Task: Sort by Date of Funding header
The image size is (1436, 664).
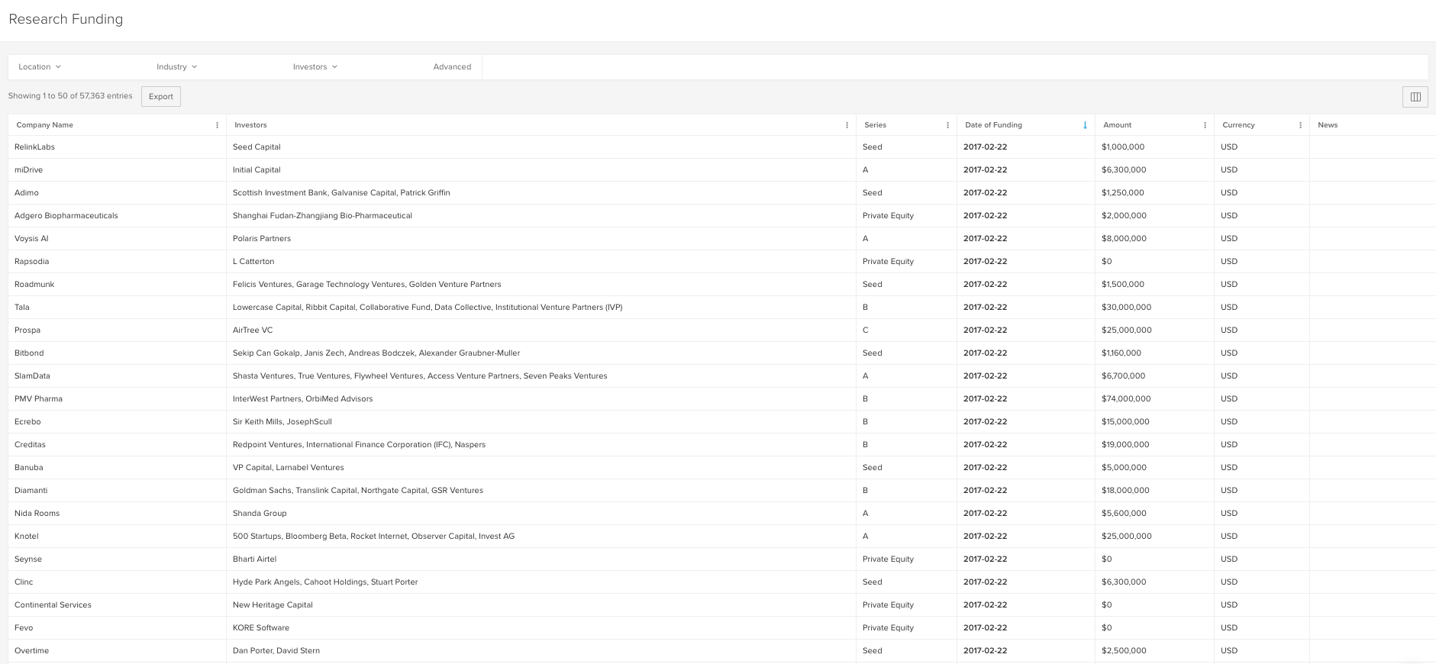Action: tap(993, 125)
